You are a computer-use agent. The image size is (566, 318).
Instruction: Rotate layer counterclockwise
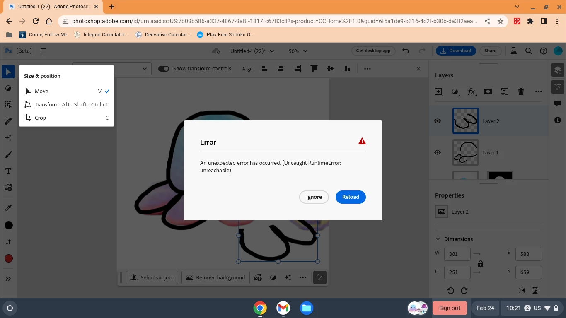point(451,291)
